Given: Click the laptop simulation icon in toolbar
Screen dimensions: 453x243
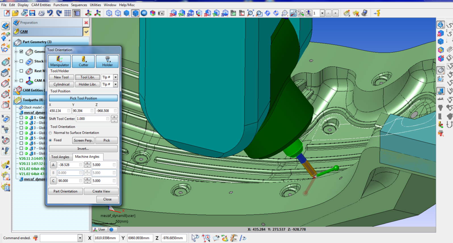Looking at the screenshot, I should [365, 13].
